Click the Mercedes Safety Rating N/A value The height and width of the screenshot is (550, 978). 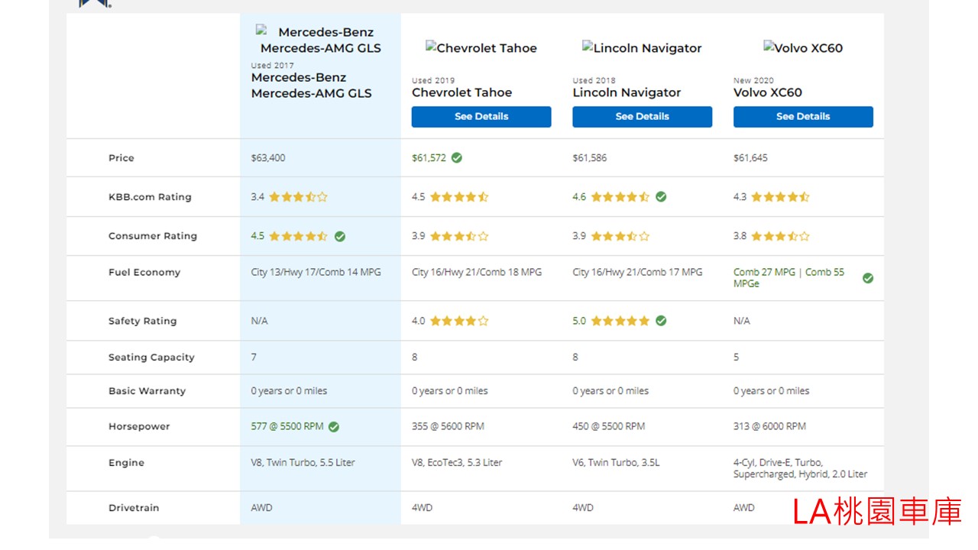point(260,321)
